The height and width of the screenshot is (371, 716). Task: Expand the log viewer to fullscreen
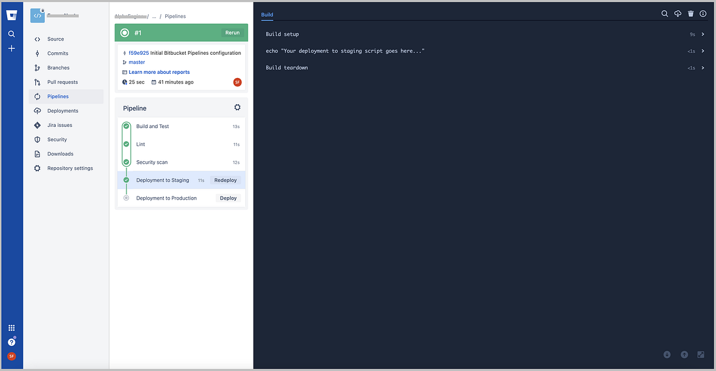(700, 354)
